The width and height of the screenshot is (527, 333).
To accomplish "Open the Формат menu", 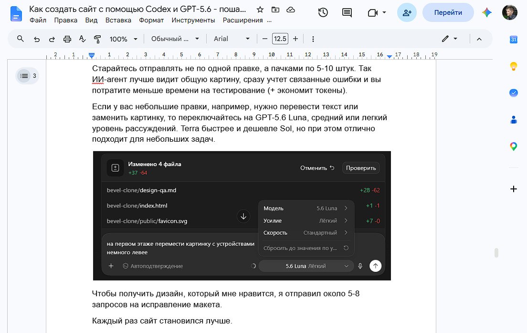I will tap(151, 20).
